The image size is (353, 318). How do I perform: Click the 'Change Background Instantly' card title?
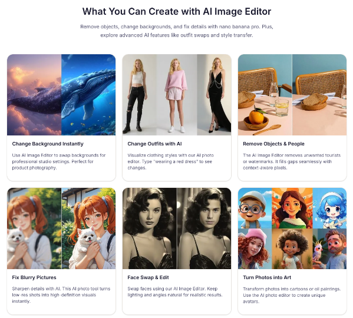[48, 144]
